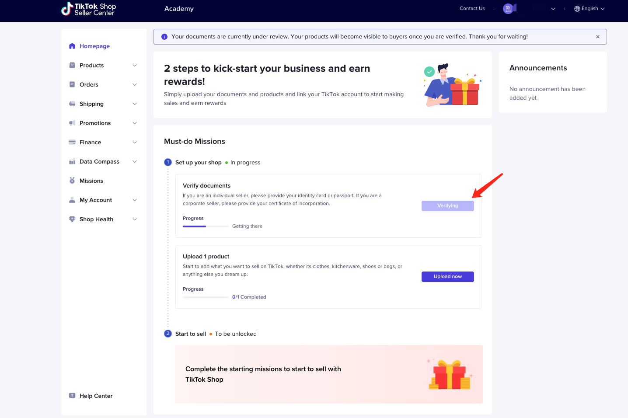The width and height of the screenshot is (628, 418).
Task: Click the 'Upload 1 product' heading
Action: click(x=206, y=257)
